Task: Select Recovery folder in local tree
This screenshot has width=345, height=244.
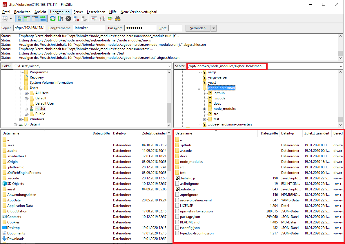Action: (37, 77)
